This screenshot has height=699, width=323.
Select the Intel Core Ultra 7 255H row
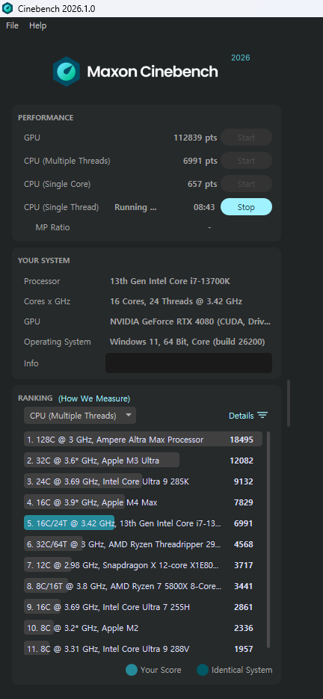click(x=143, y=607)
